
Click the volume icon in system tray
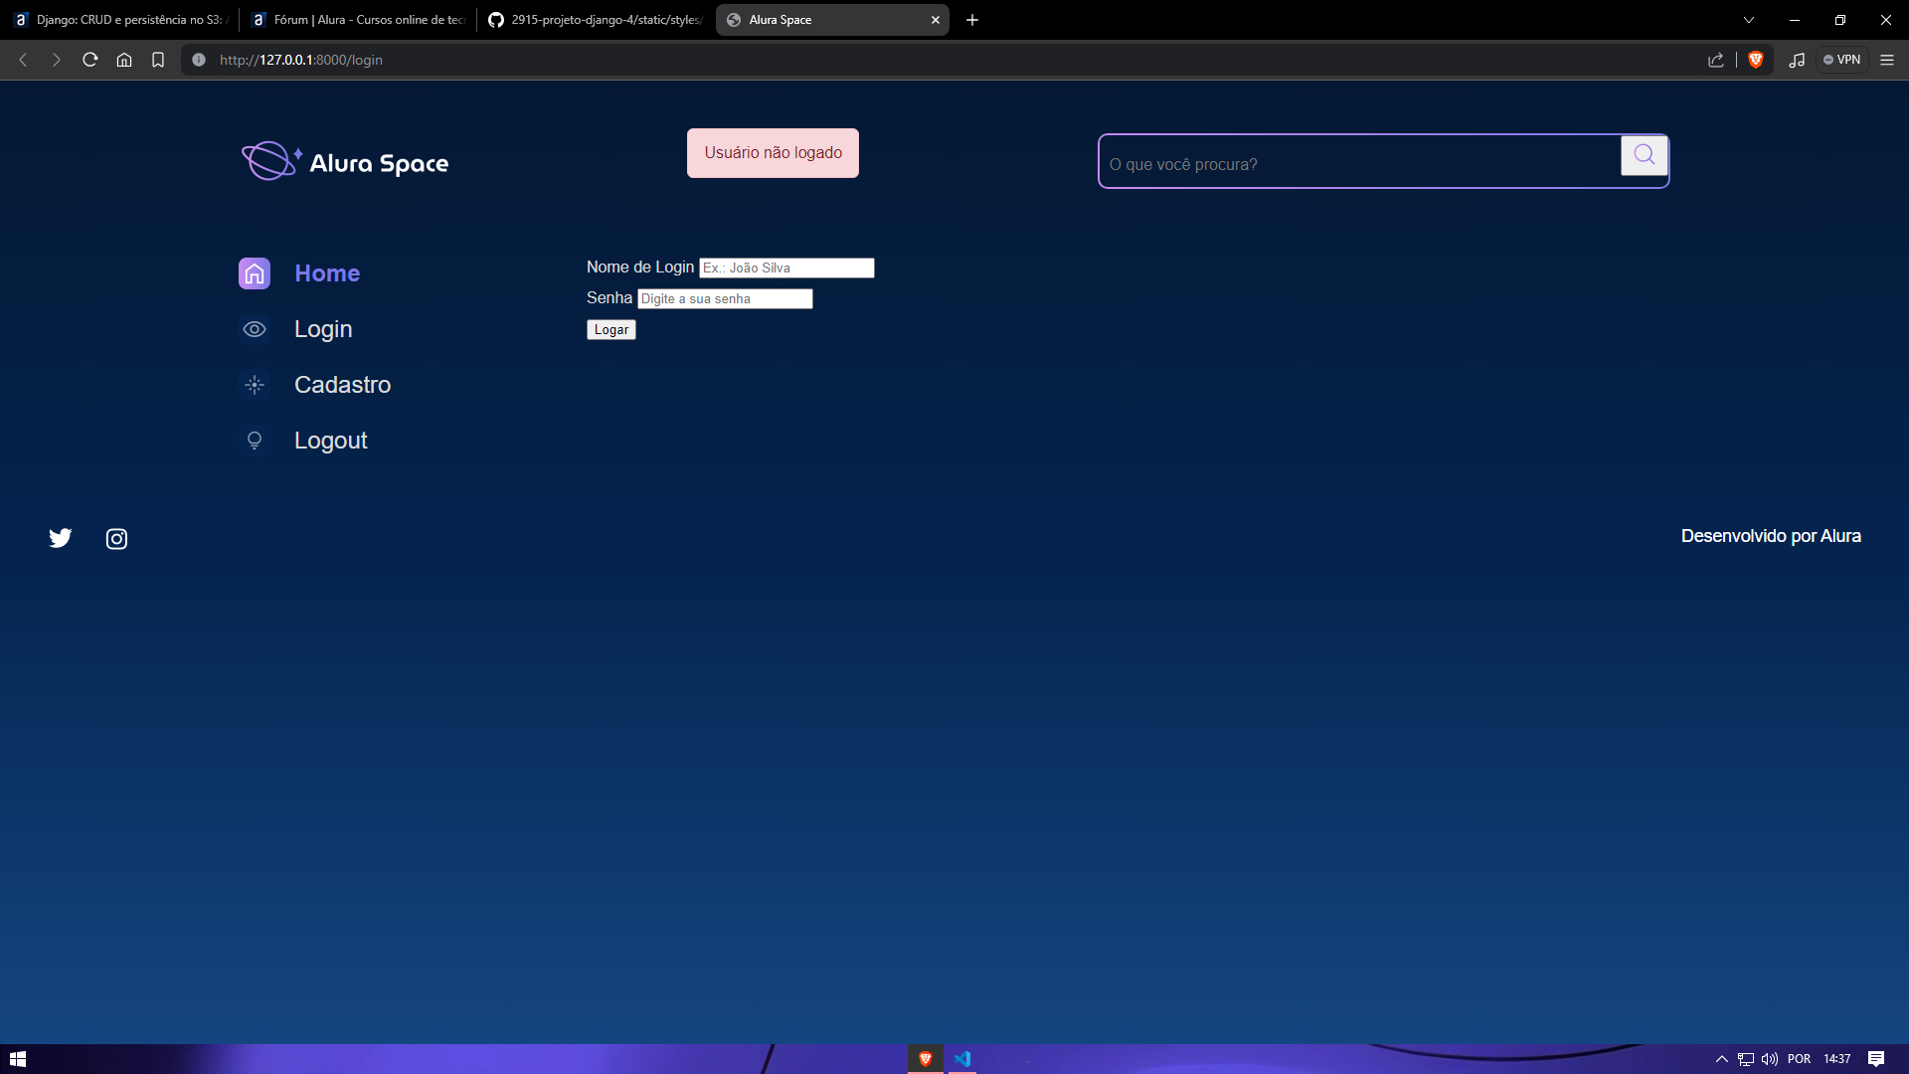(x=1770, y=1059)
